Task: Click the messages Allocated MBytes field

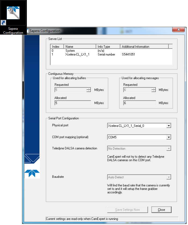Action: [139, 103]
